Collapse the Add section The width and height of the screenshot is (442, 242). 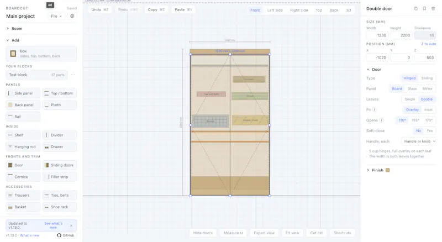pyautogui.click(x=41, y=40)
